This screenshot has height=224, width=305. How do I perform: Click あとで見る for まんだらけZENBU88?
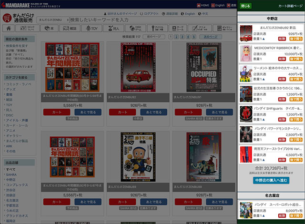click(x=219, y=202)
